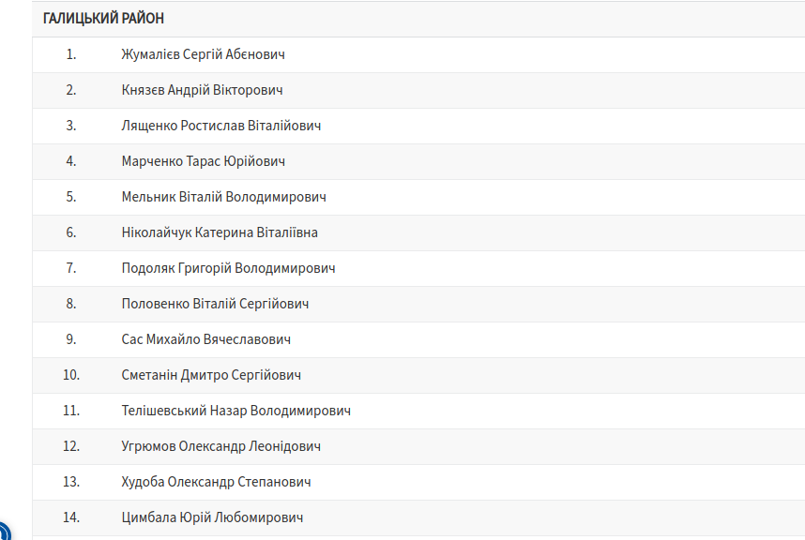Click row number 7 cell
The width and height of the screenshot is (805, 540).
(71, 268)
